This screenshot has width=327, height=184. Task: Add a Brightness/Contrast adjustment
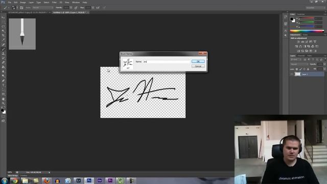[298, 42]
